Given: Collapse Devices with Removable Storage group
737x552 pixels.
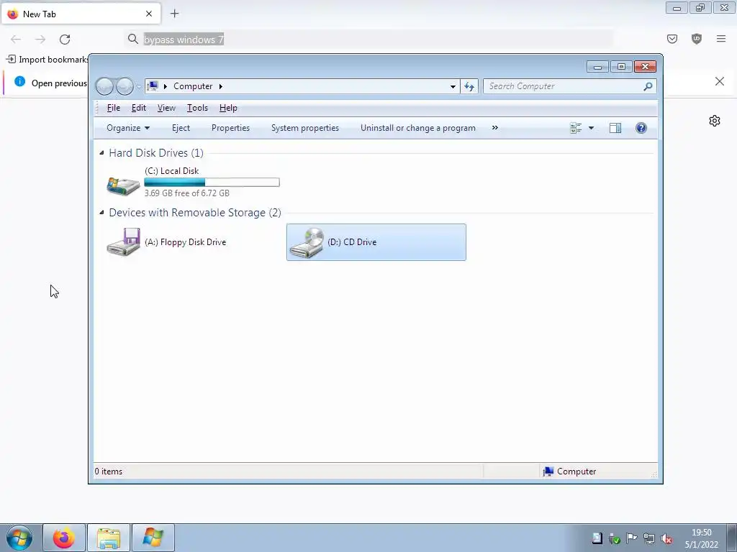Looking at the screenshot, I should click(x=101, y=213).
